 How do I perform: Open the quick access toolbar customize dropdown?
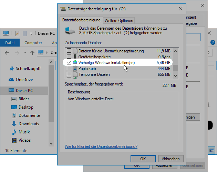click(x=31, y=34)
